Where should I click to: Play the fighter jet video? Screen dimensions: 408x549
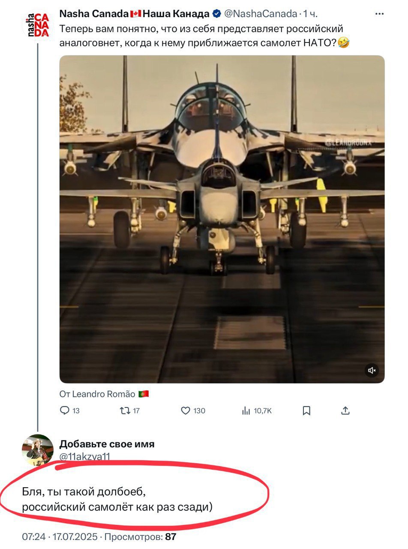222,219
